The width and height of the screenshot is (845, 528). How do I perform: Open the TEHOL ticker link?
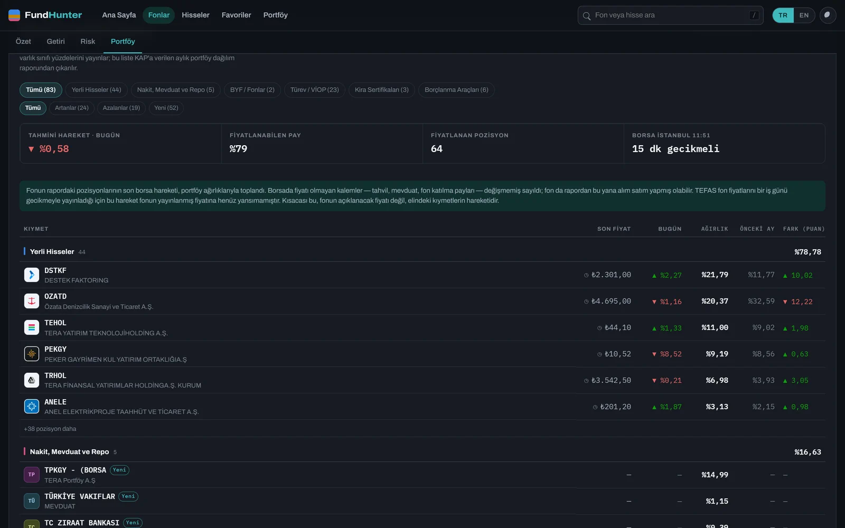[x=55, y=323]
